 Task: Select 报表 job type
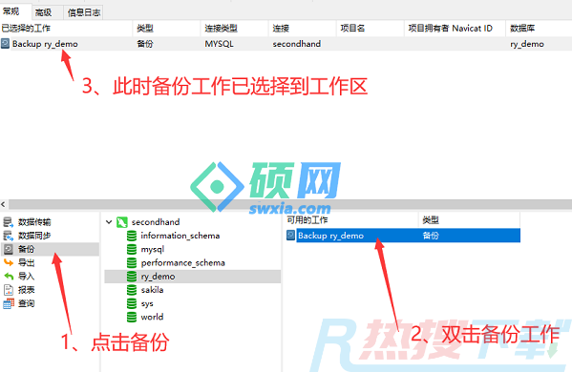[x=27, y=290]
